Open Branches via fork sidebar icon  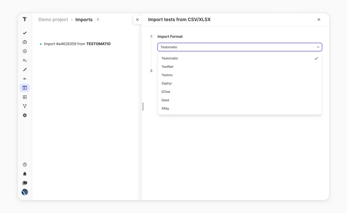(25, 106)
